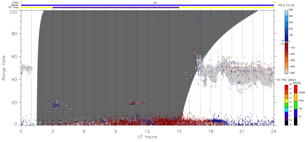Click the 60 tick on Range Gate axis

pyautogui.click(x=15, y=57)
